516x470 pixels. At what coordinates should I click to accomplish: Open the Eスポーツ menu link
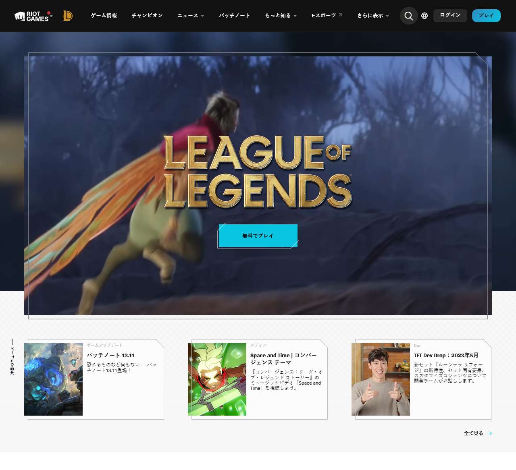pos(324,15)
